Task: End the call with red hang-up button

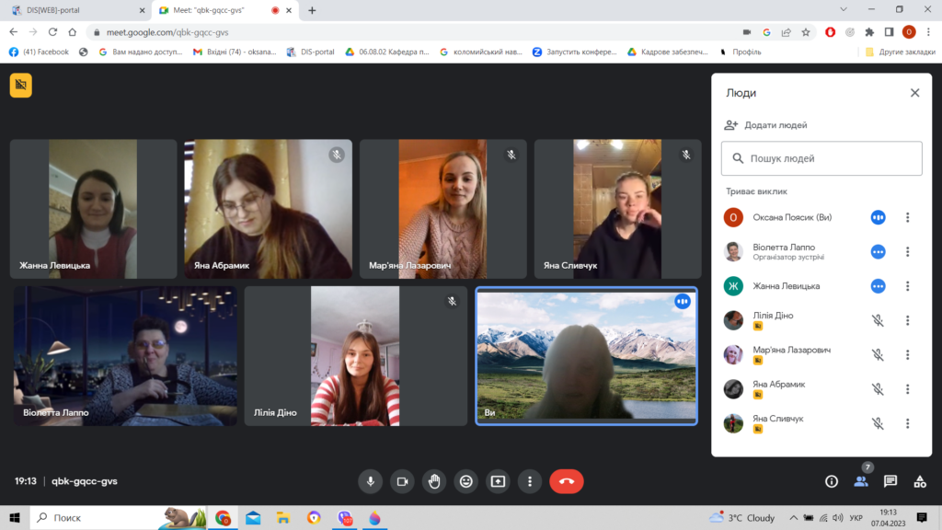Action: click(566, 481)
